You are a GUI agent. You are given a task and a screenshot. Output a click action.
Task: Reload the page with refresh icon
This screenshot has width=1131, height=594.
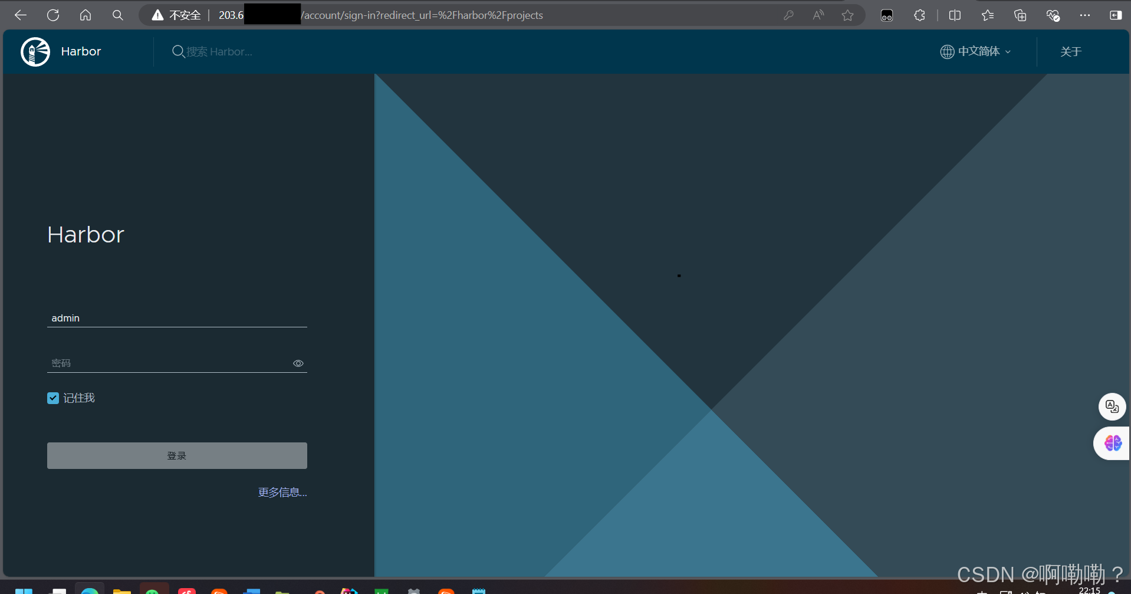(x=53, y=15)
